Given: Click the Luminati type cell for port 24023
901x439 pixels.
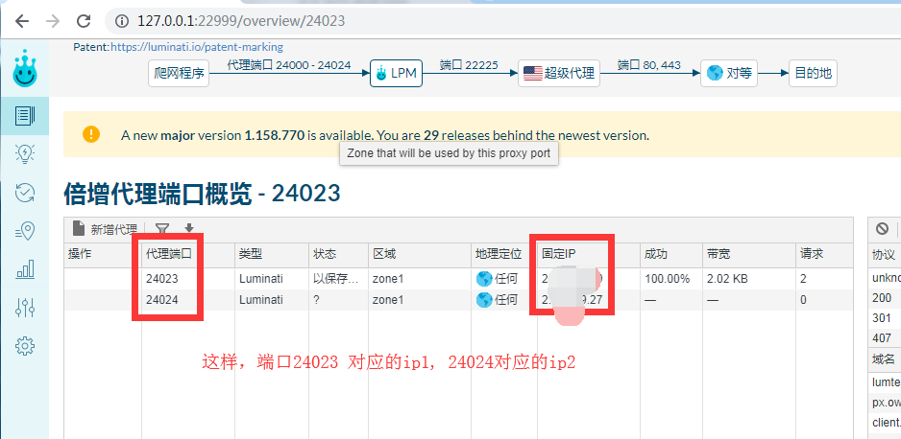Looking at the screenshot, I should [x=272, y=279].
